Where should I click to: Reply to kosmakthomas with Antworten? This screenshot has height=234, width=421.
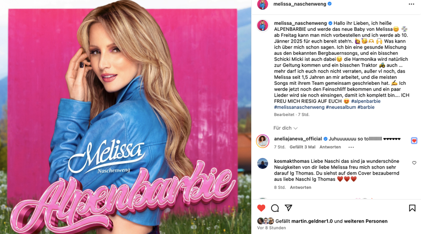301,188
